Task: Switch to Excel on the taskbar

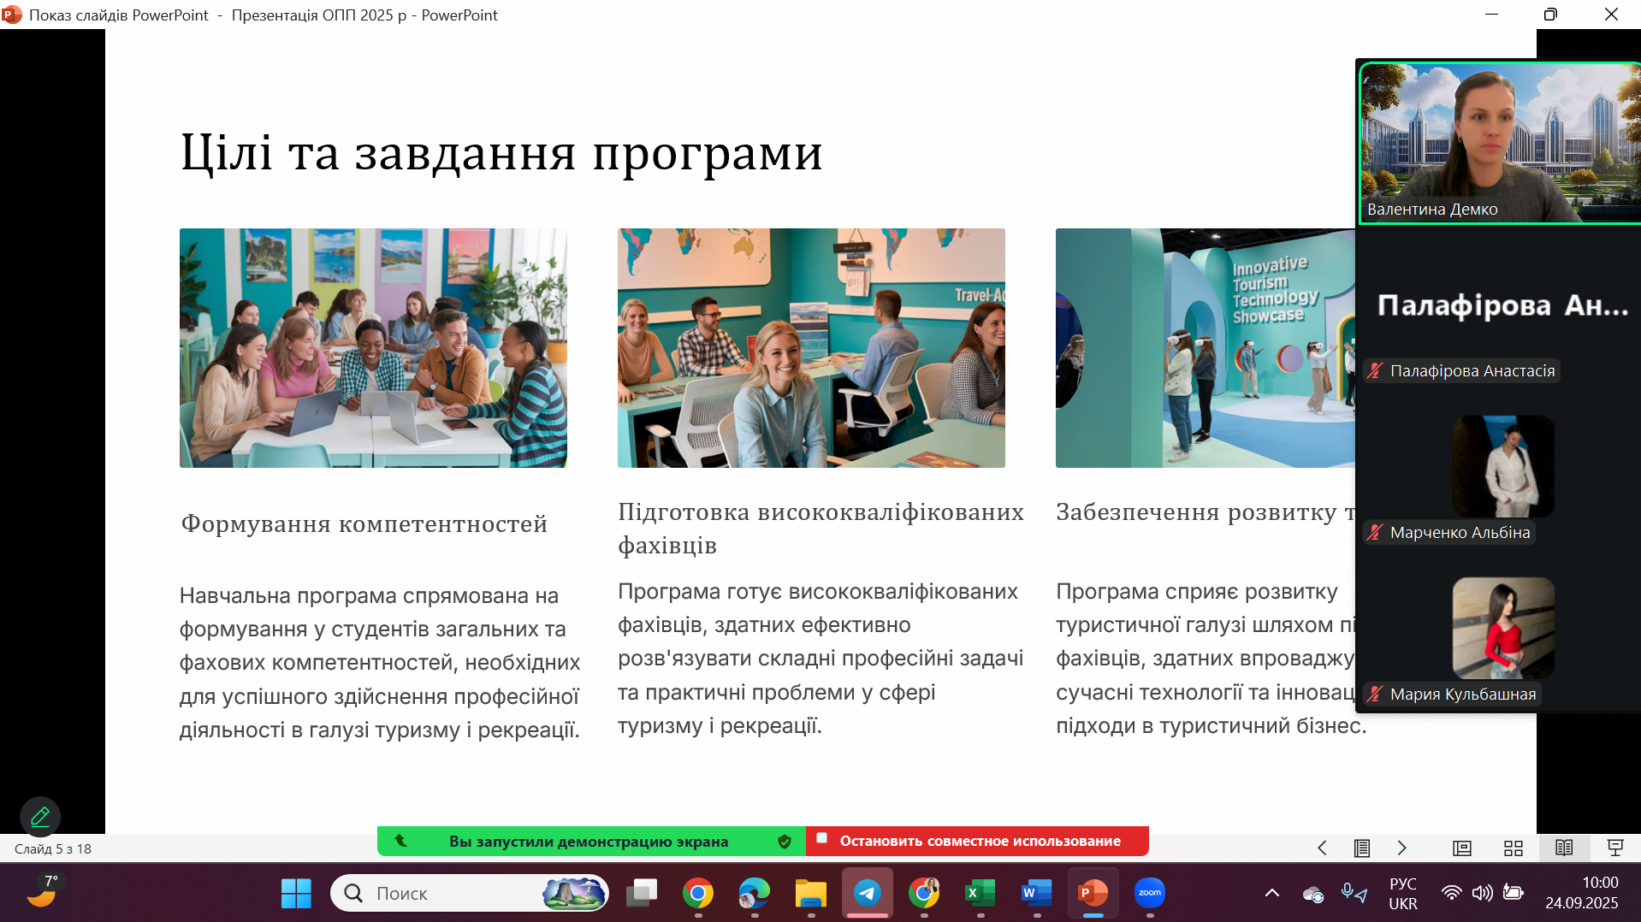Action: [980, 894]
